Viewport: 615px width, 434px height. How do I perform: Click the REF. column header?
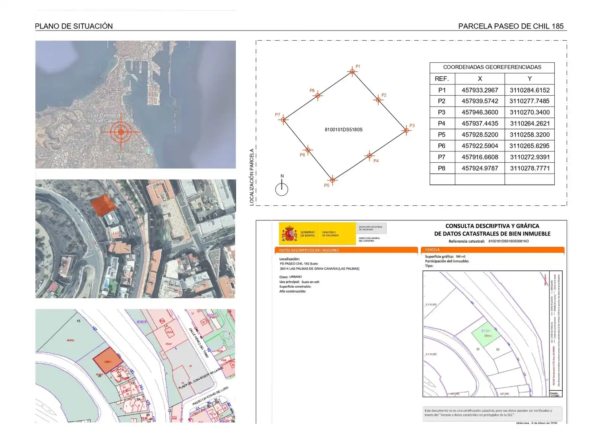(x=442, y=79)
